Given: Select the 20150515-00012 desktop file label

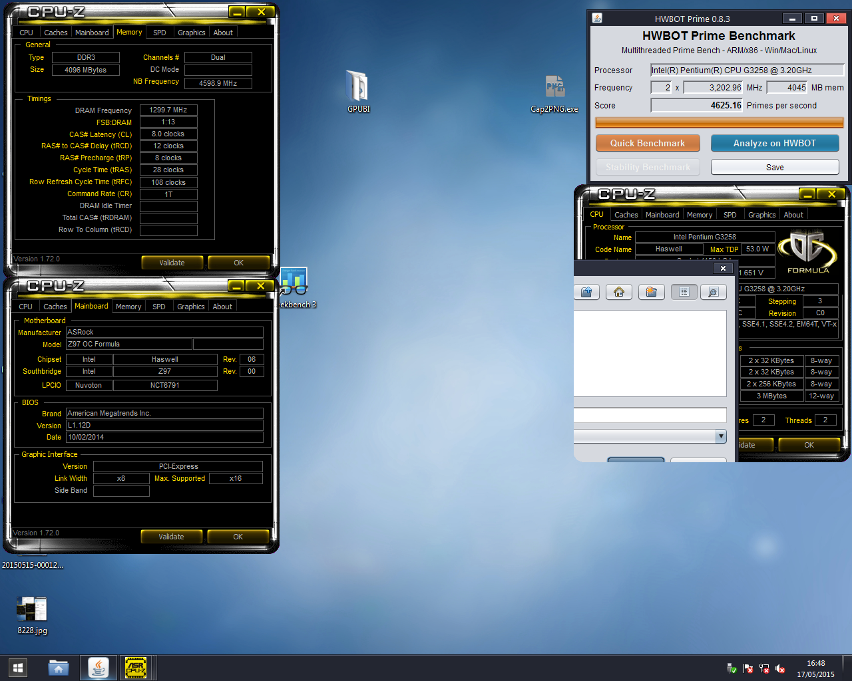Looking at the screenshot, I should click(33, 565).
